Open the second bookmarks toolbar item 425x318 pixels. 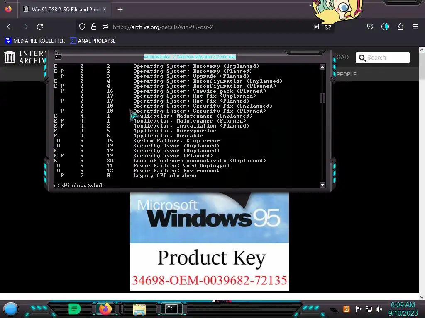(93, 41)
